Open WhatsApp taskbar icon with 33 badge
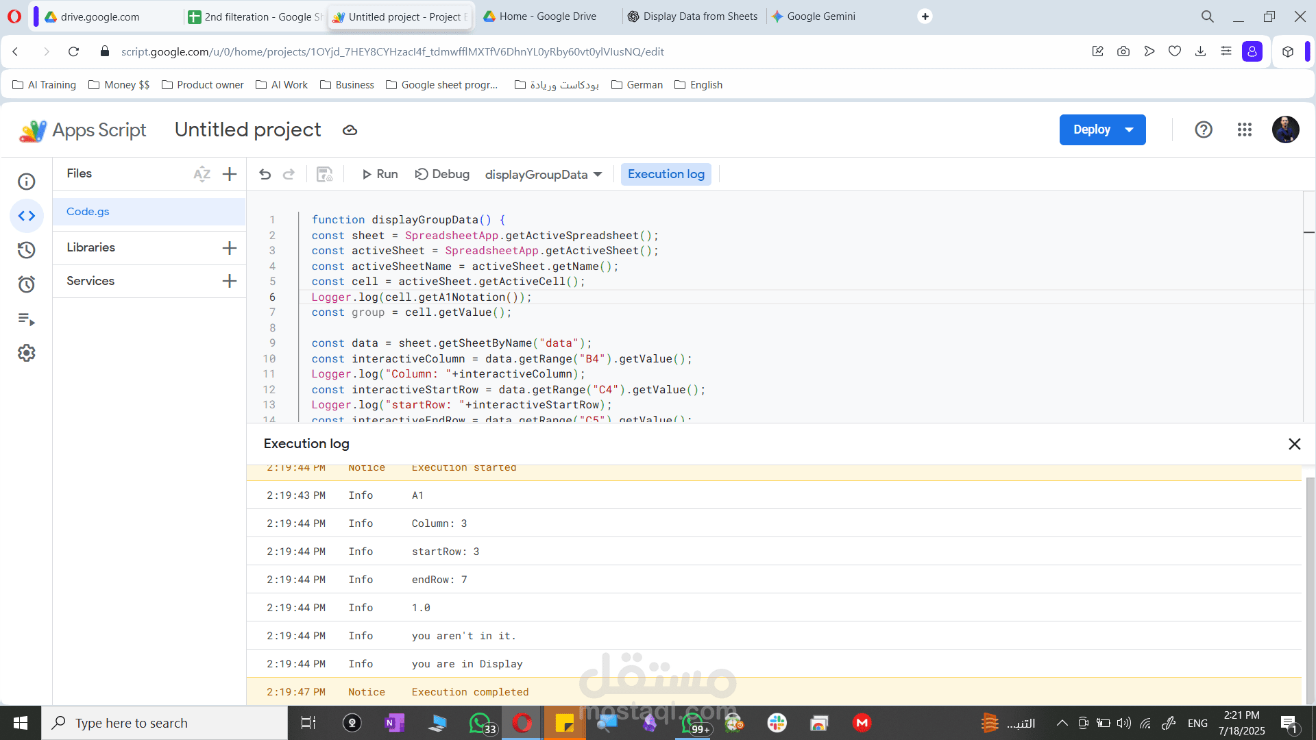1316x740 pixels. tap(481, 723)
